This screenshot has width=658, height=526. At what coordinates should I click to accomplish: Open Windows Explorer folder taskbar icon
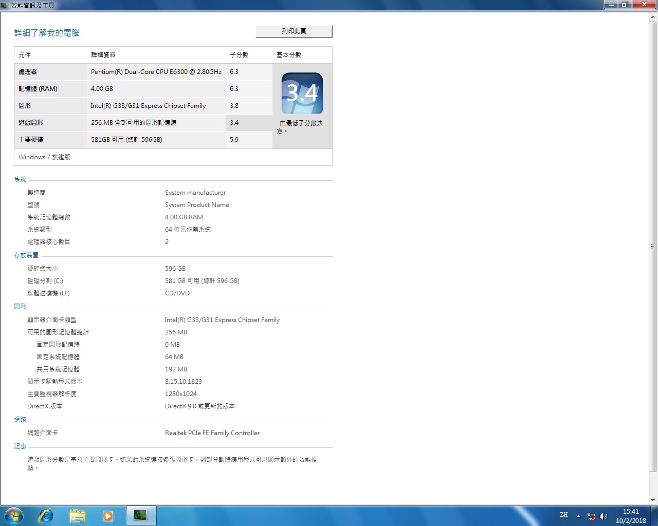click(77, 516)
